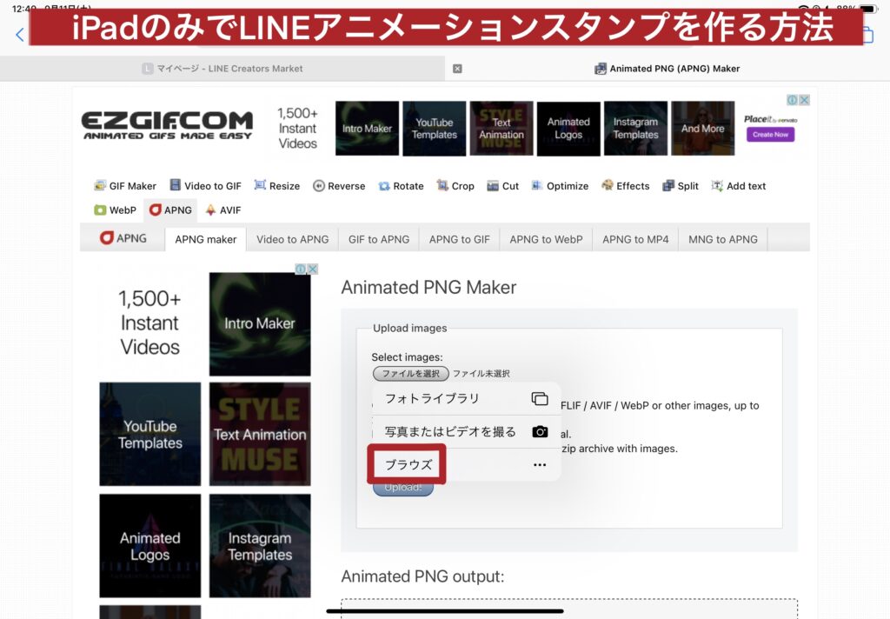The width and height of the screenshot is (890, 619).
Task: Choose ブラウズ from the popup menu
Action: point(467,464)
